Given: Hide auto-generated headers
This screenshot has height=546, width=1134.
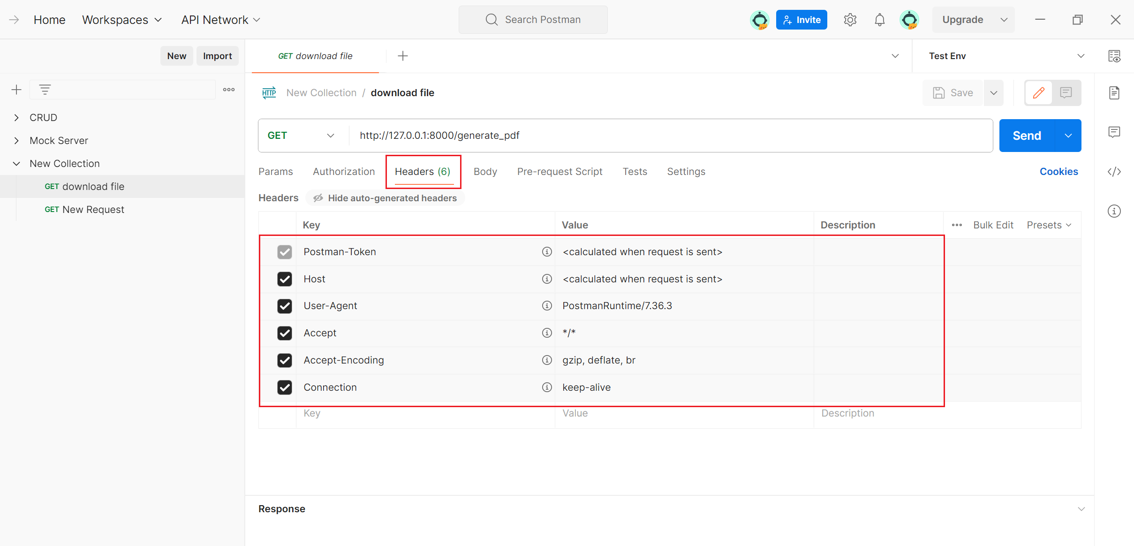Looking at the screenshot, I should (x=385, y=198).
